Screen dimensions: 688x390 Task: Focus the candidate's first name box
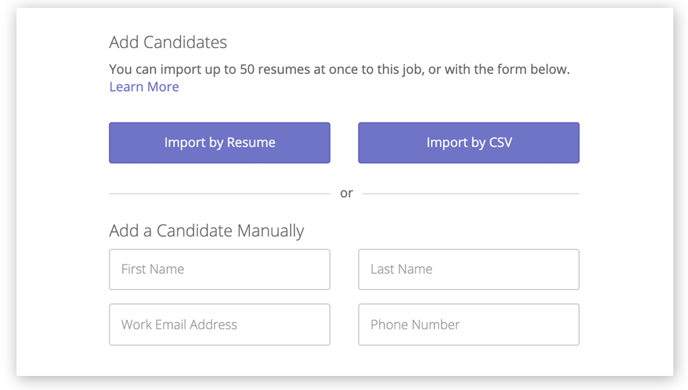219,269
